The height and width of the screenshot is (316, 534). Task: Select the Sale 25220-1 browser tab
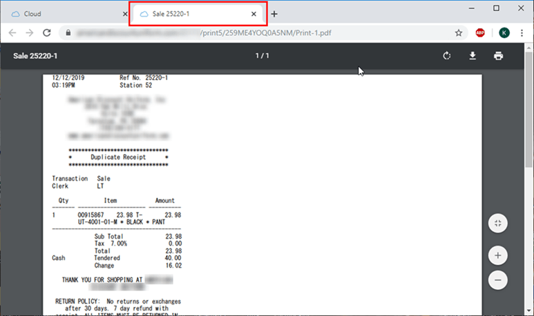pos(198,14)
